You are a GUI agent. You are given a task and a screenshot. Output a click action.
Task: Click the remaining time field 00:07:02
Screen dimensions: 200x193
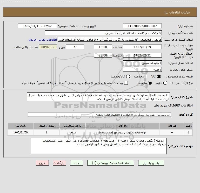48,47
